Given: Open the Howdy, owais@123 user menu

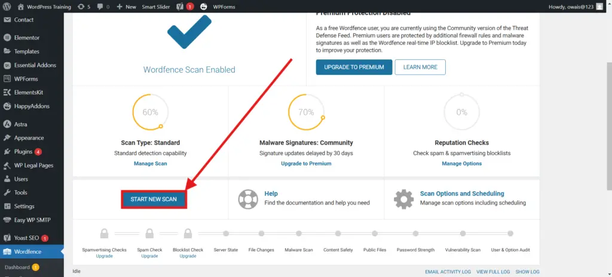Looking at the screenshot, I should 576,7.
